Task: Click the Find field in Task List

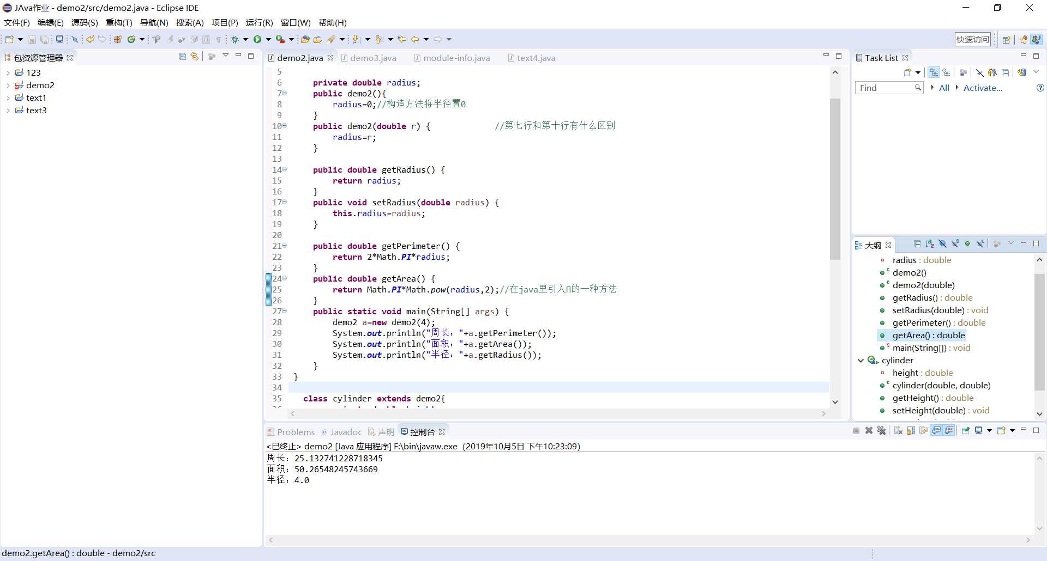Action: pyautogui.click(x=889, y=88)
